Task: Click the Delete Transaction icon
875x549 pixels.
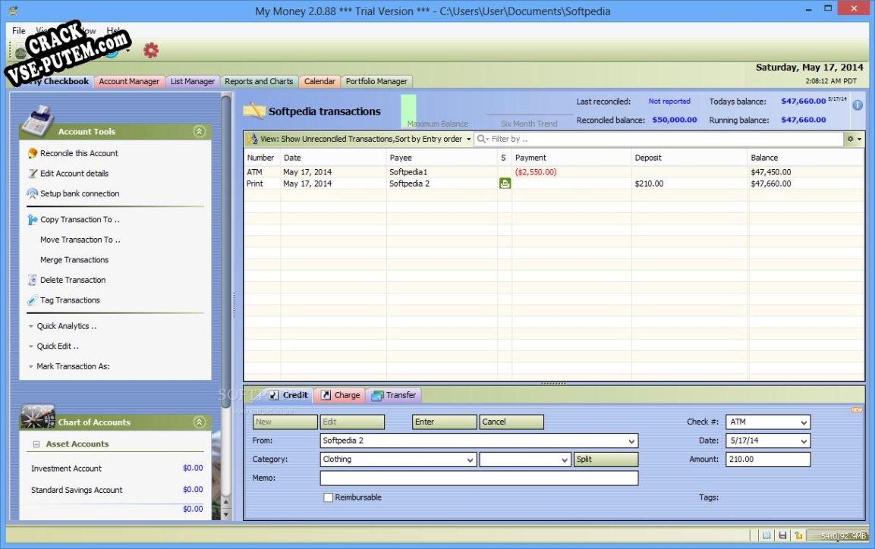Action: point(33,280)
